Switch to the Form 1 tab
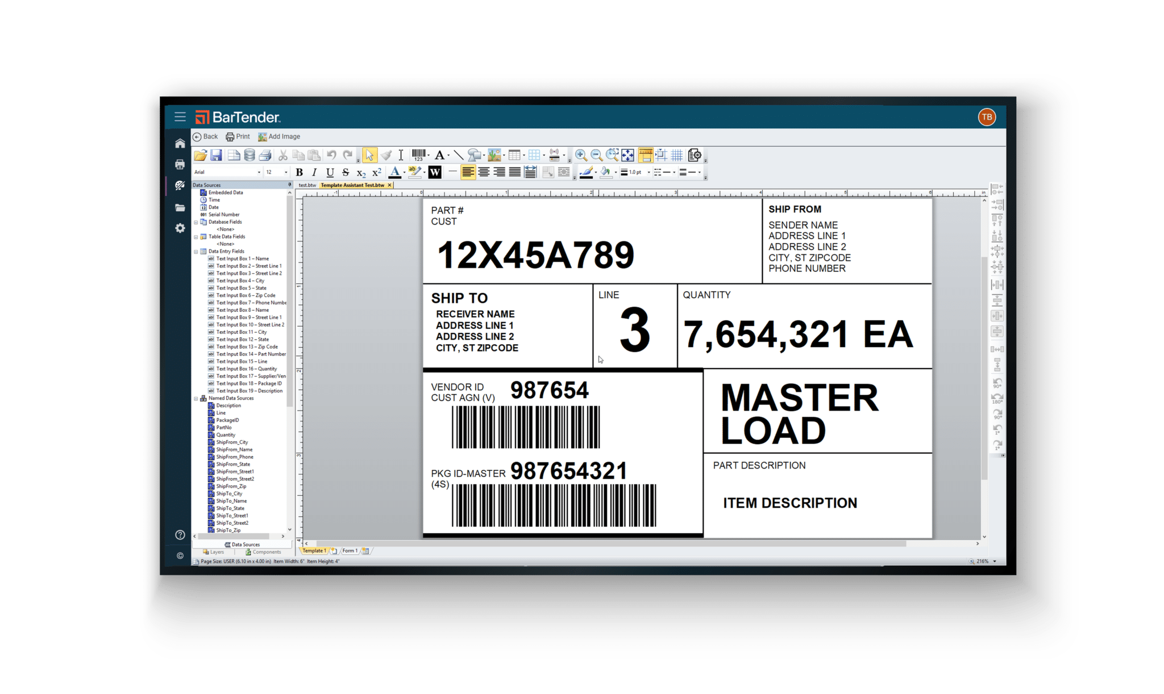Screen dimensions: 1164x694 point(350,551)
